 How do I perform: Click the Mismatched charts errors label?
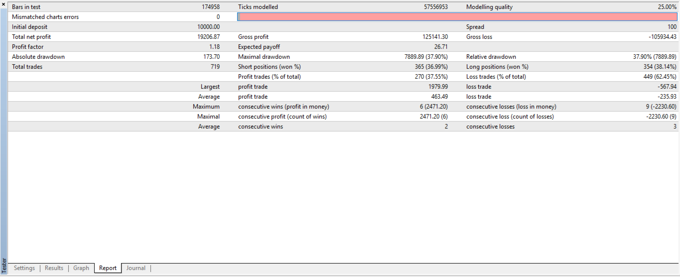click(x=45, y=17)
